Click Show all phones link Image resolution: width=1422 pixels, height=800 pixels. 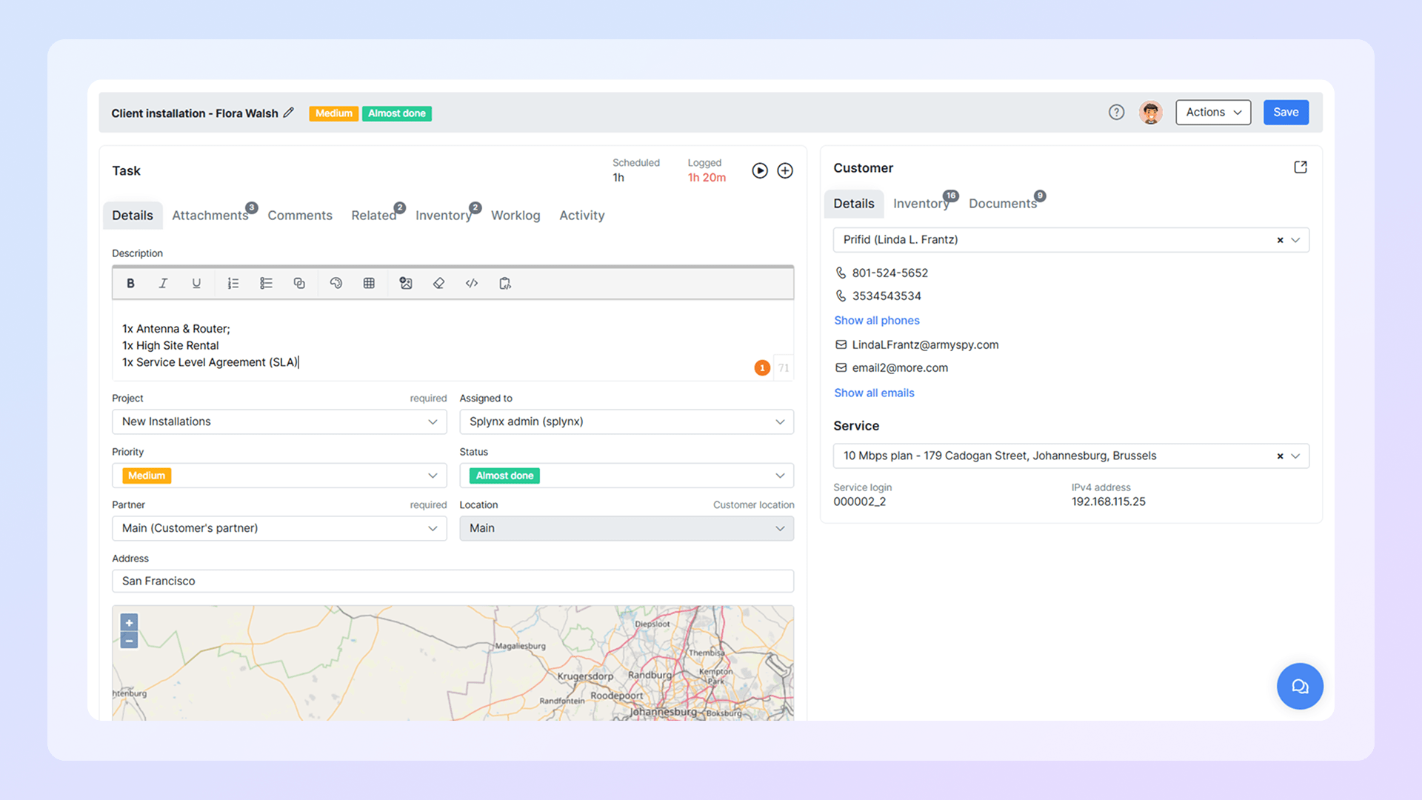(x=877, y=320)
